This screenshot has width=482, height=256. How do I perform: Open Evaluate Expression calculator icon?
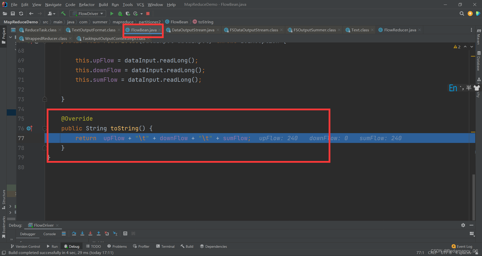125,233
